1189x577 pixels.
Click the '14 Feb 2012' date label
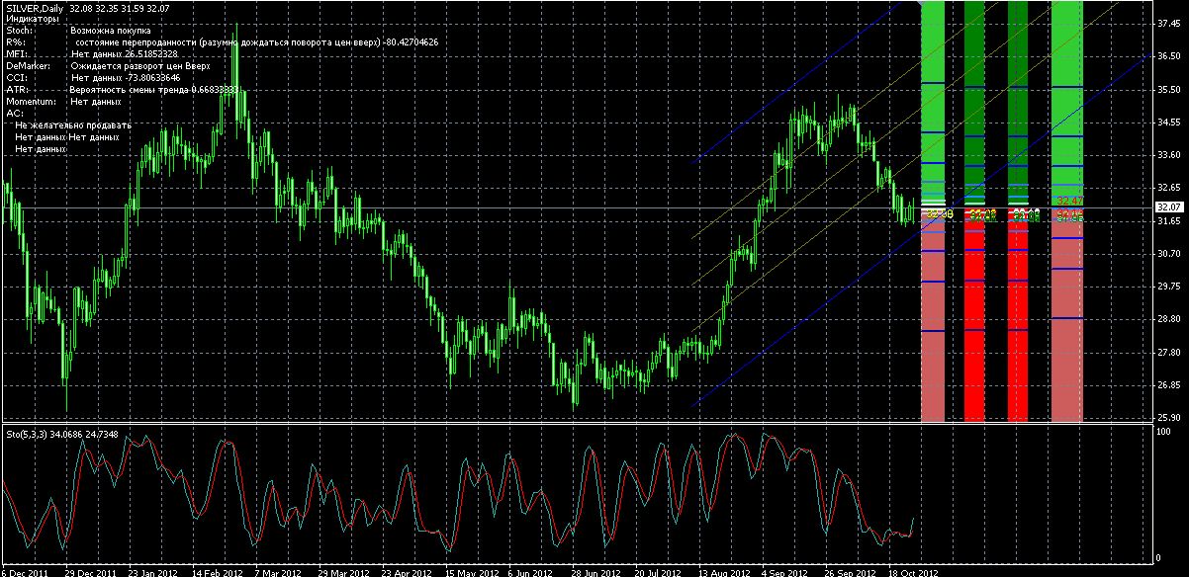pyautogui.click(x=218, y=572)
